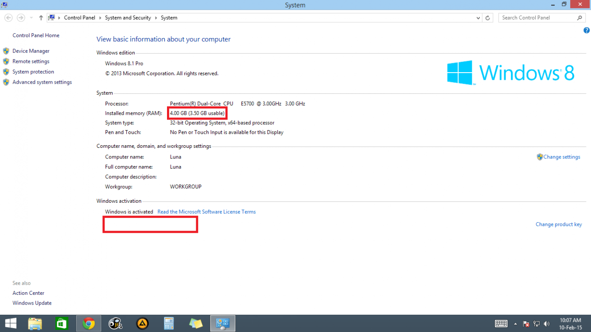
Task: Expand the address bar history dropdown
Action: (x=478, y=18)
